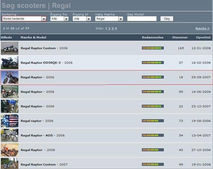Open the Regal Raptor - ADS - 2006 listing
This screenshot has width=213, height=169.
[43, 135]
